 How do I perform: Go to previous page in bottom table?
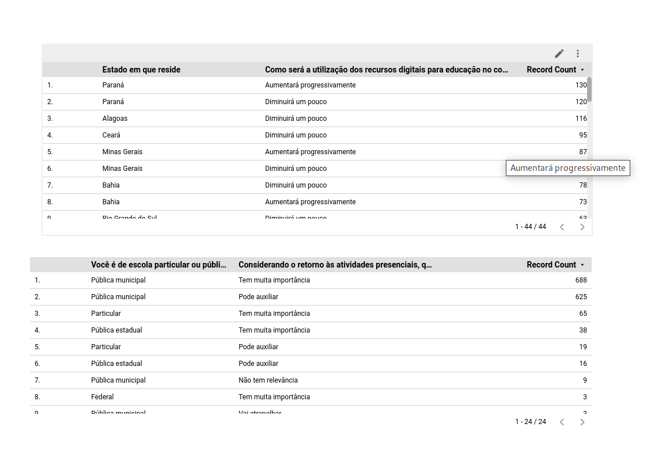click(x=562, y=422)
